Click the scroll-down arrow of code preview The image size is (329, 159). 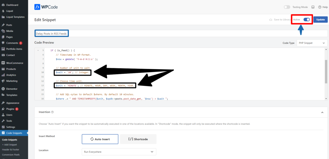[x=326, y=98]
